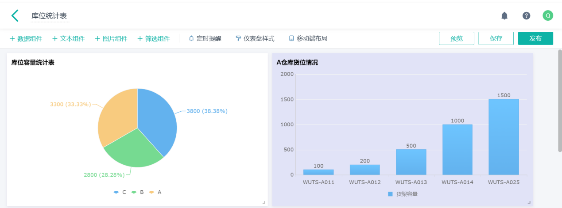Open the green user avatar
562x208 pixels.
pos(548,16)
